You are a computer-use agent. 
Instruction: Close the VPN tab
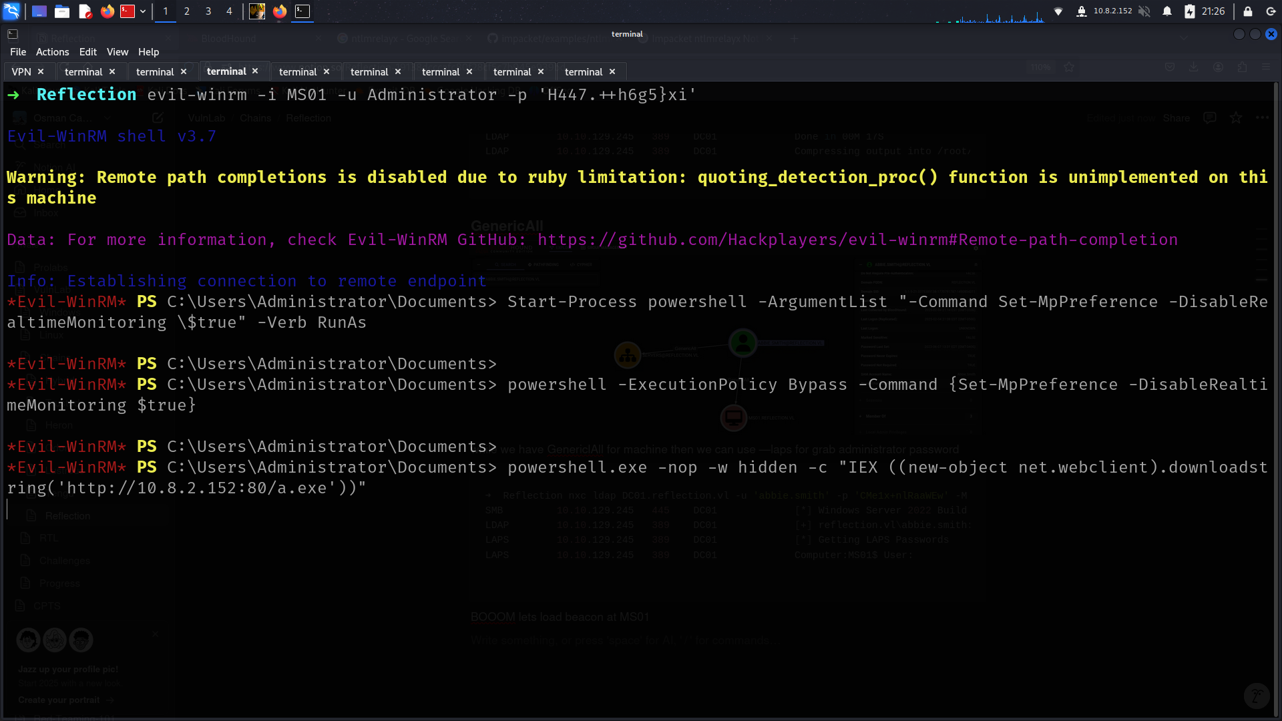point(41,71)
